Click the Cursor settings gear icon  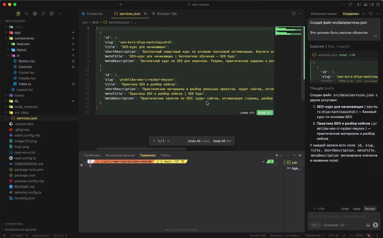378,4
